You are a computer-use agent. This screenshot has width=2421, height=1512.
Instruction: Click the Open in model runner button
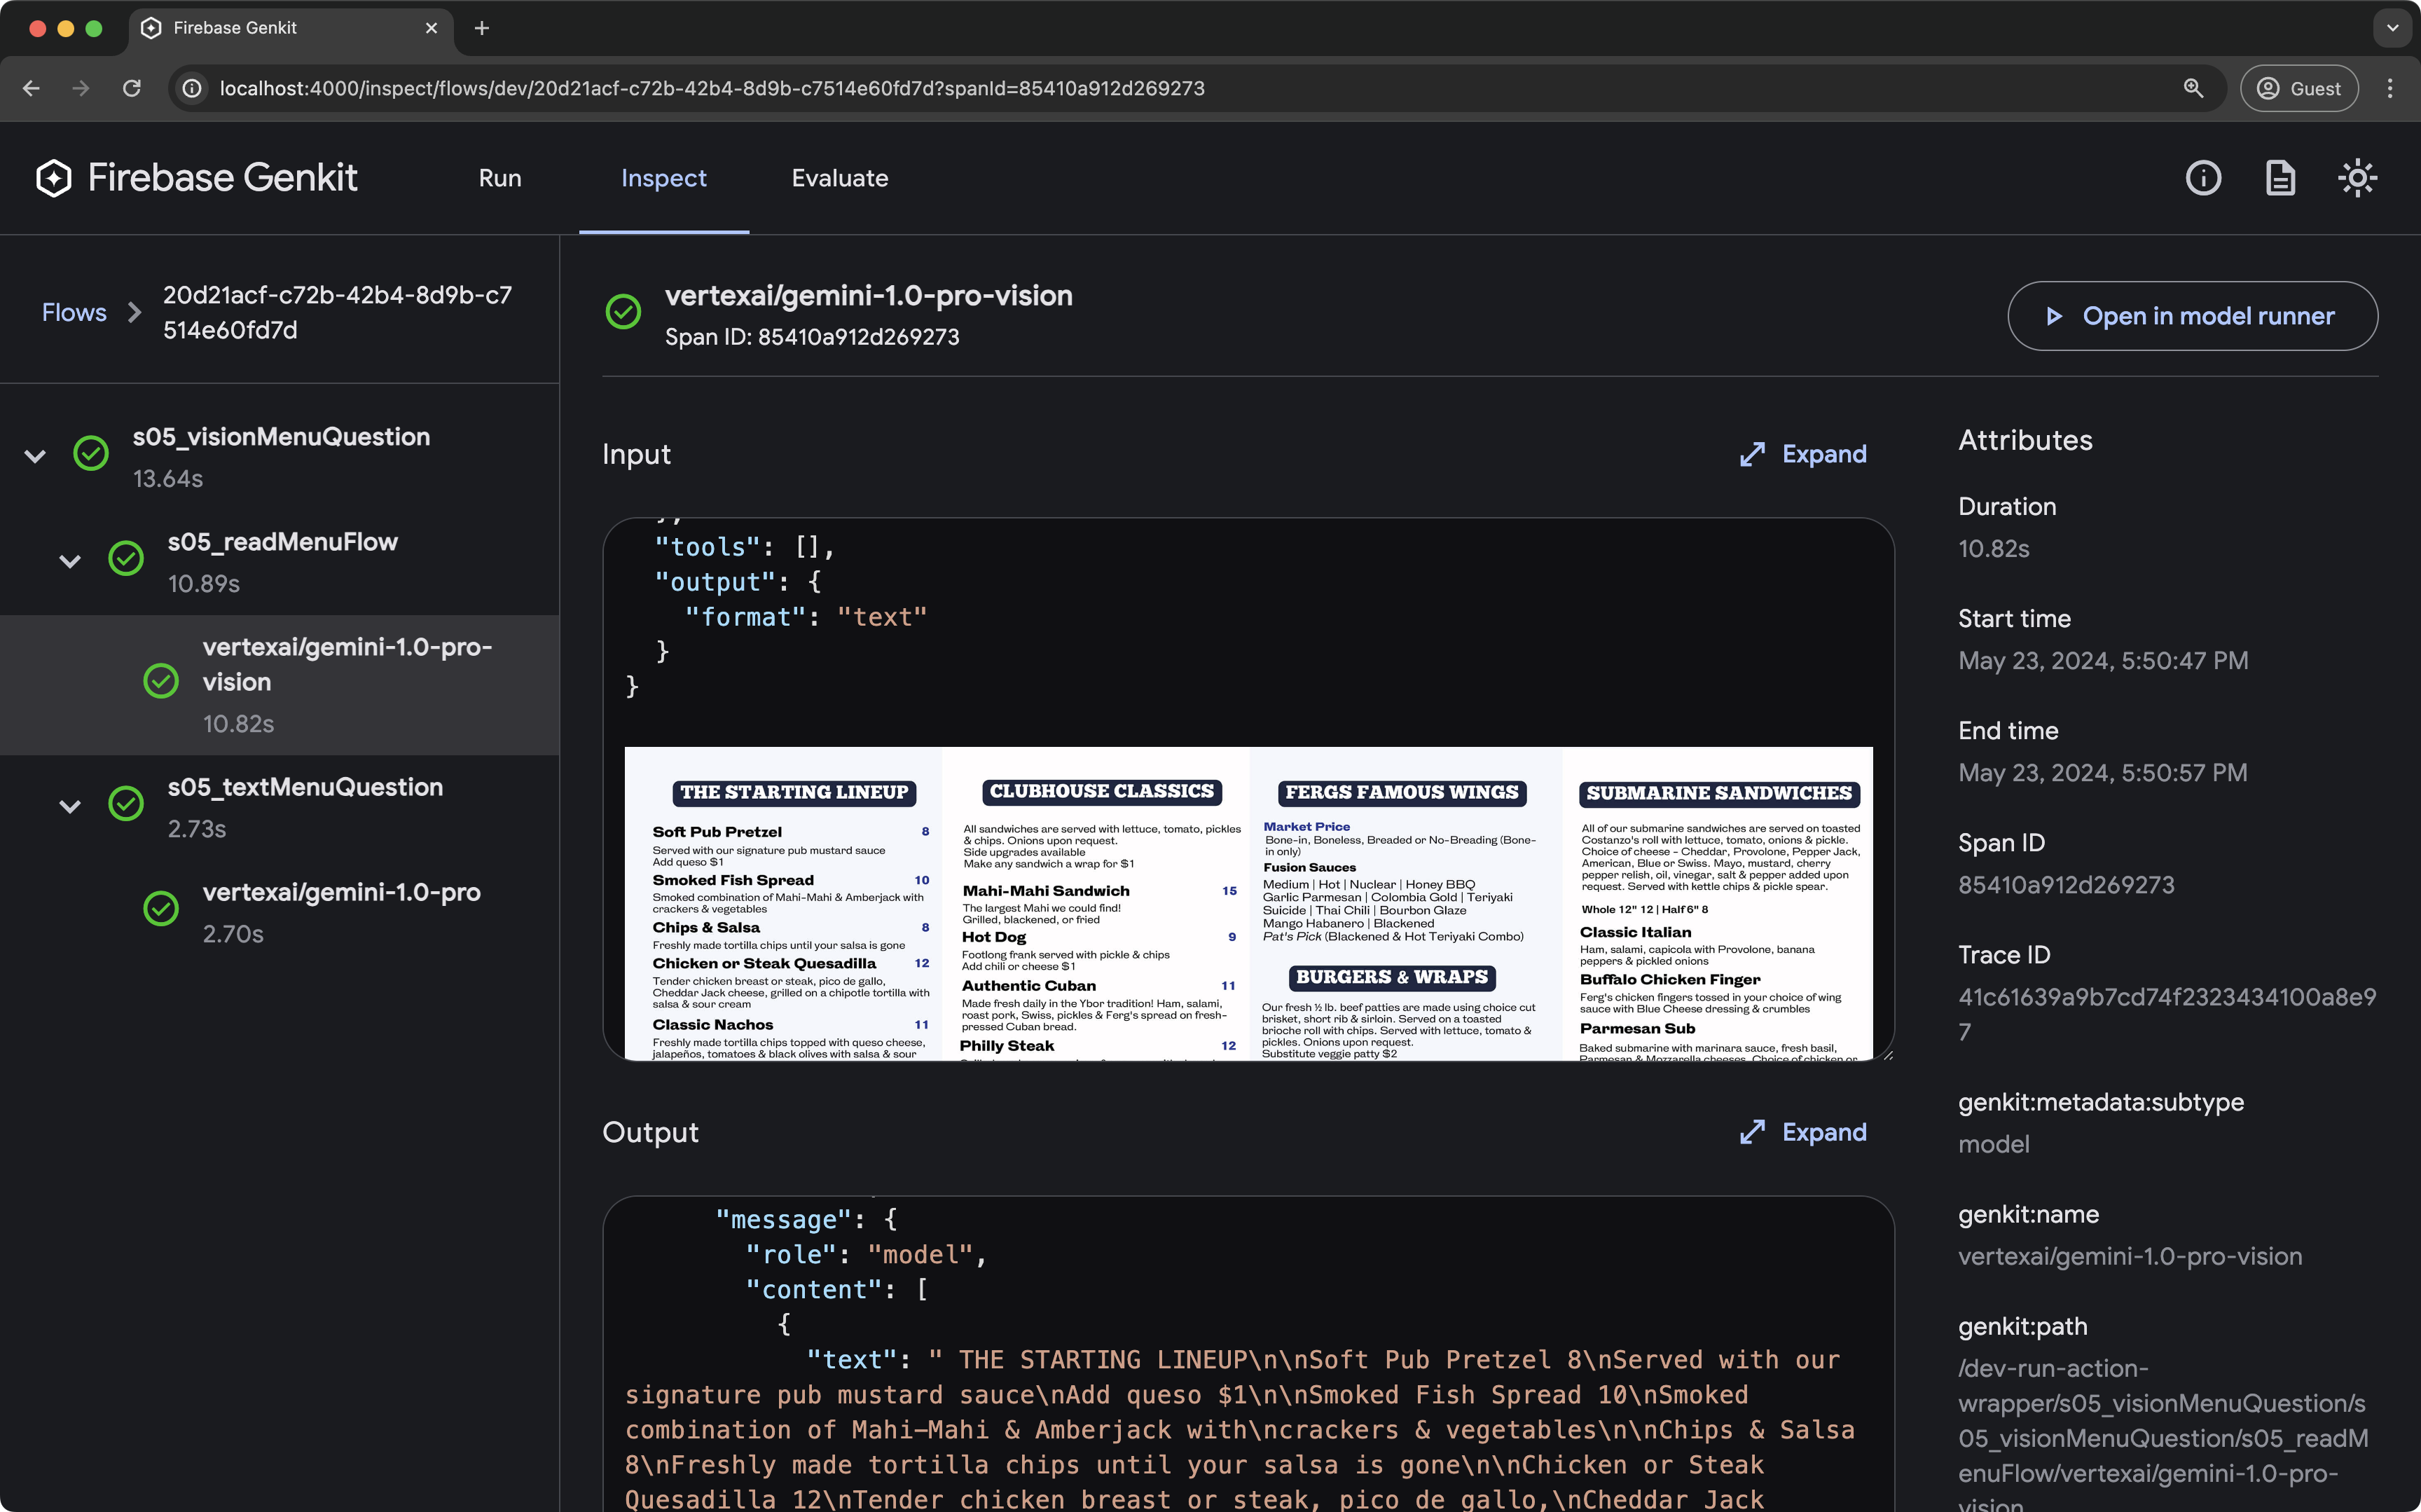pyautogui.click(x=2191, y=316)
